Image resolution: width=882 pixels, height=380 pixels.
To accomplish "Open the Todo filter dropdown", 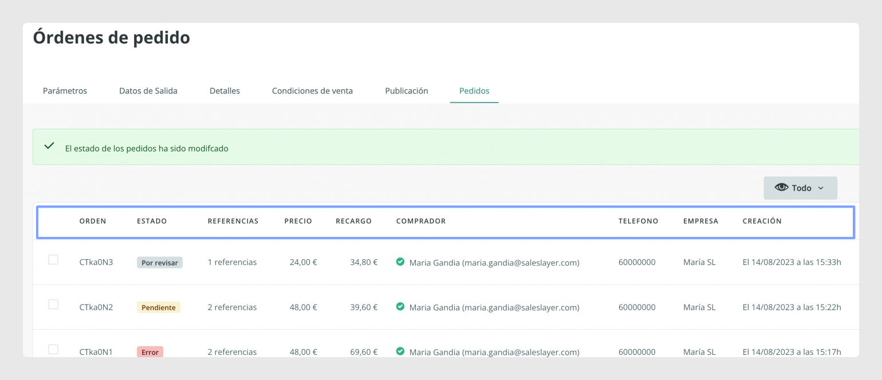I will pos(800,188).
